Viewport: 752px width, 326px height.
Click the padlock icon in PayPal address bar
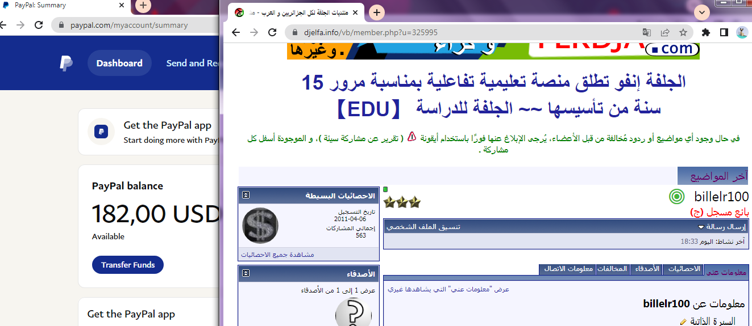(61, 25)
